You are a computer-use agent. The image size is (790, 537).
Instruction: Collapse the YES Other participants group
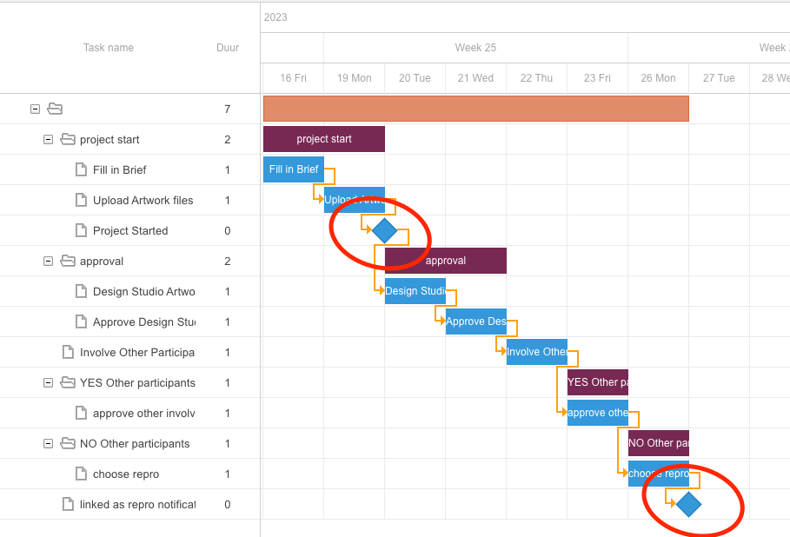tap(49, 382)
